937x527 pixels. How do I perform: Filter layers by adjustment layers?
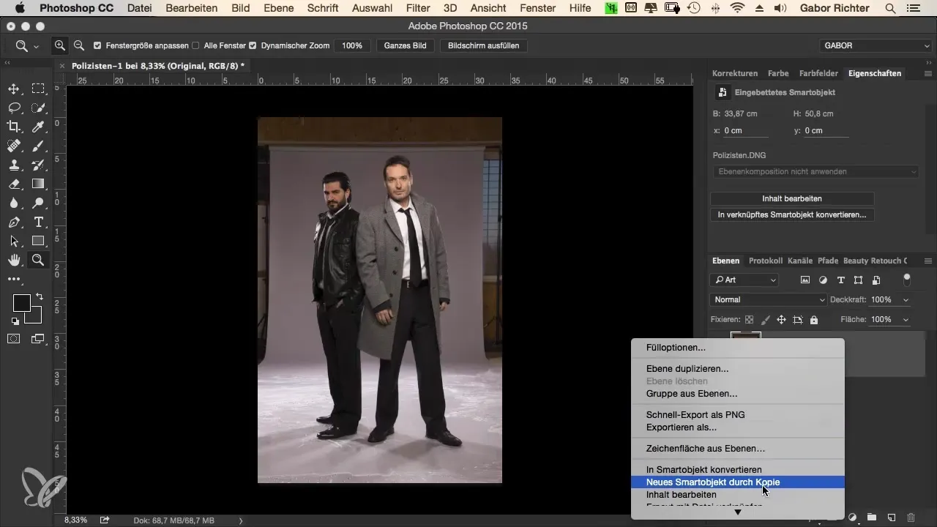823,280
